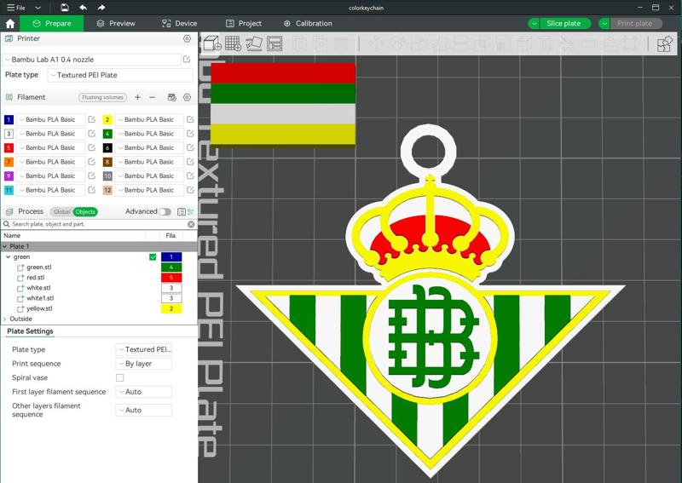The image size is (682, 483).
Task: Open filament 4 Bambu PLA Basic dropdown
Action: point(149,134)
